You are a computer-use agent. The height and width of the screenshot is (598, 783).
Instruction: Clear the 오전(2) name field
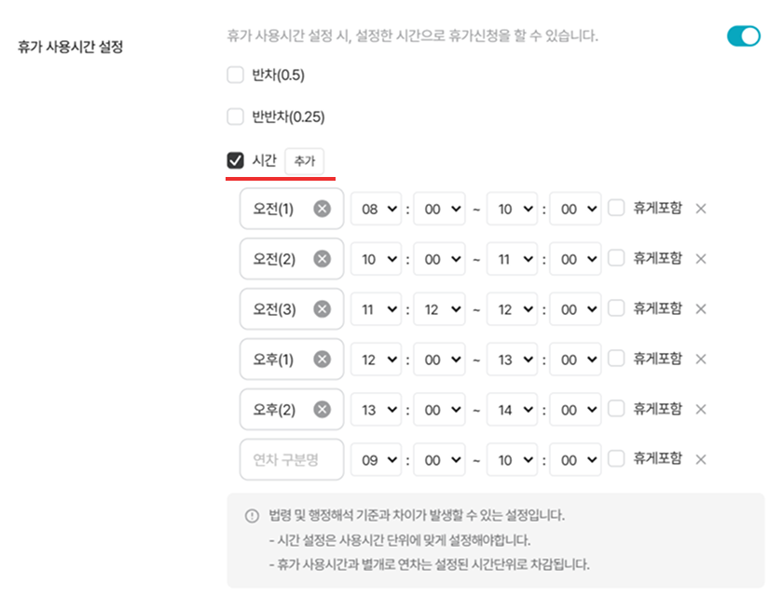click(x=323, y=259)
